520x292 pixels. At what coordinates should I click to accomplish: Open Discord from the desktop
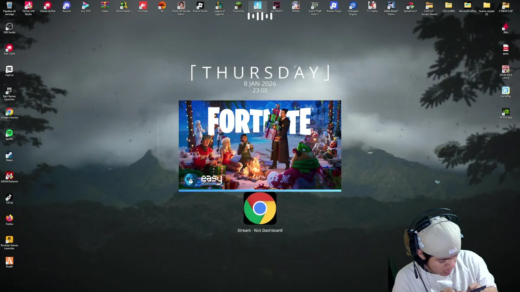coord(67,7)
